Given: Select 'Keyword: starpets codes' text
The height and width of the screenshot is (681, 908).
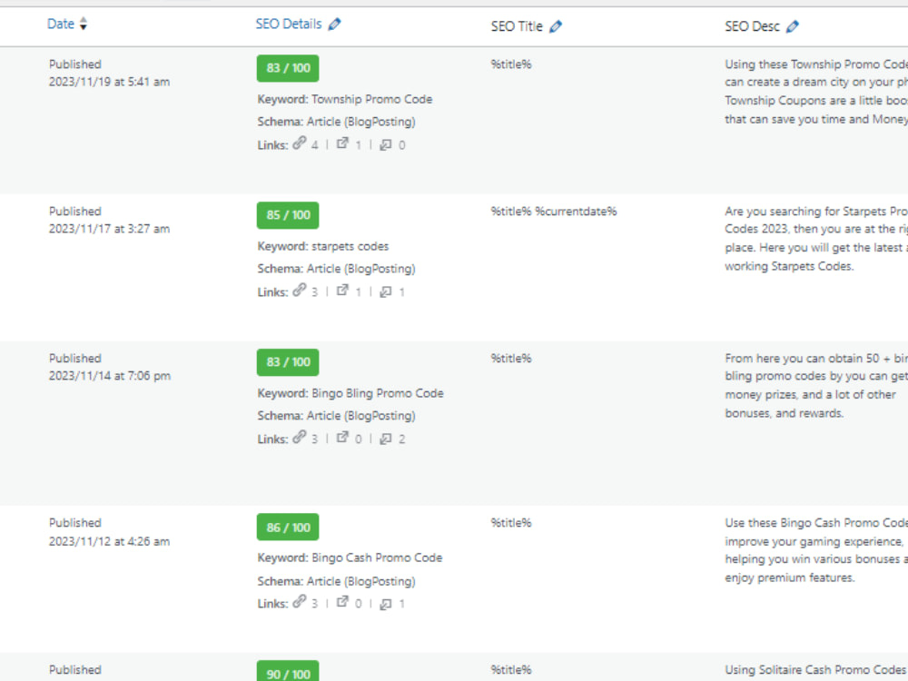Looking at the screenshot, I should pos(323,246).
